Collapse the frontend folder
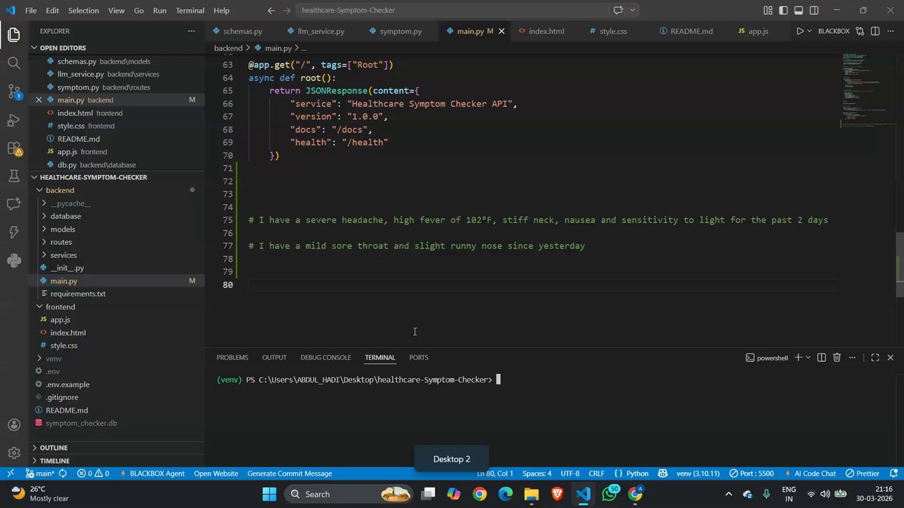This screenshot has height=508, width=904. tap(60, 307)
